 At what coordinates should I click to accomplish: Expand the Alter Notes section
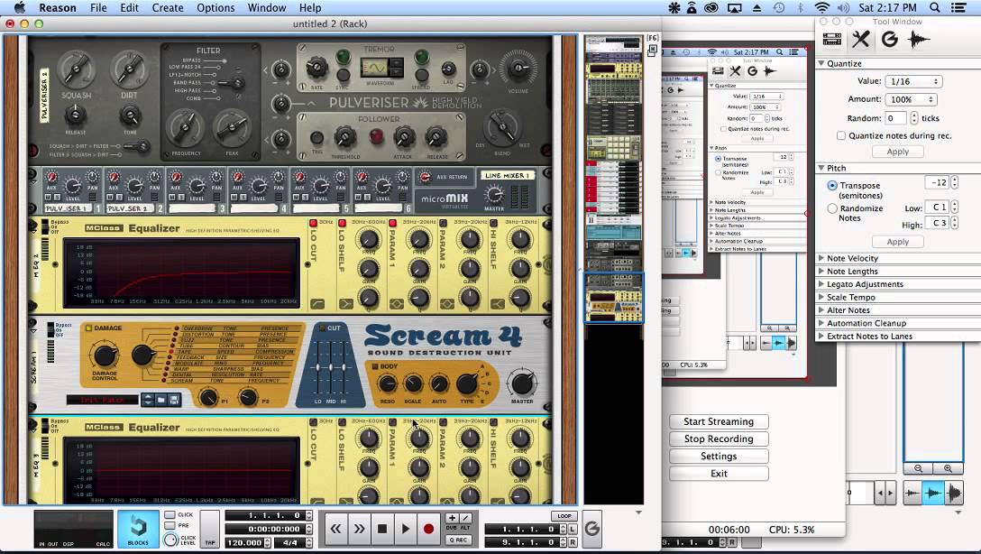click(821, 309)
